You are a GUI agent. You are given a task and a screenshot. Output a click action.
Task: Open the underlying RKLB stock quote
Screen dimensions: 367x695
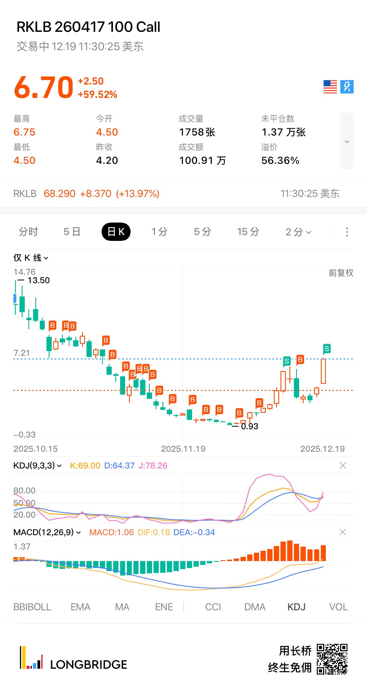click(86, 194)
